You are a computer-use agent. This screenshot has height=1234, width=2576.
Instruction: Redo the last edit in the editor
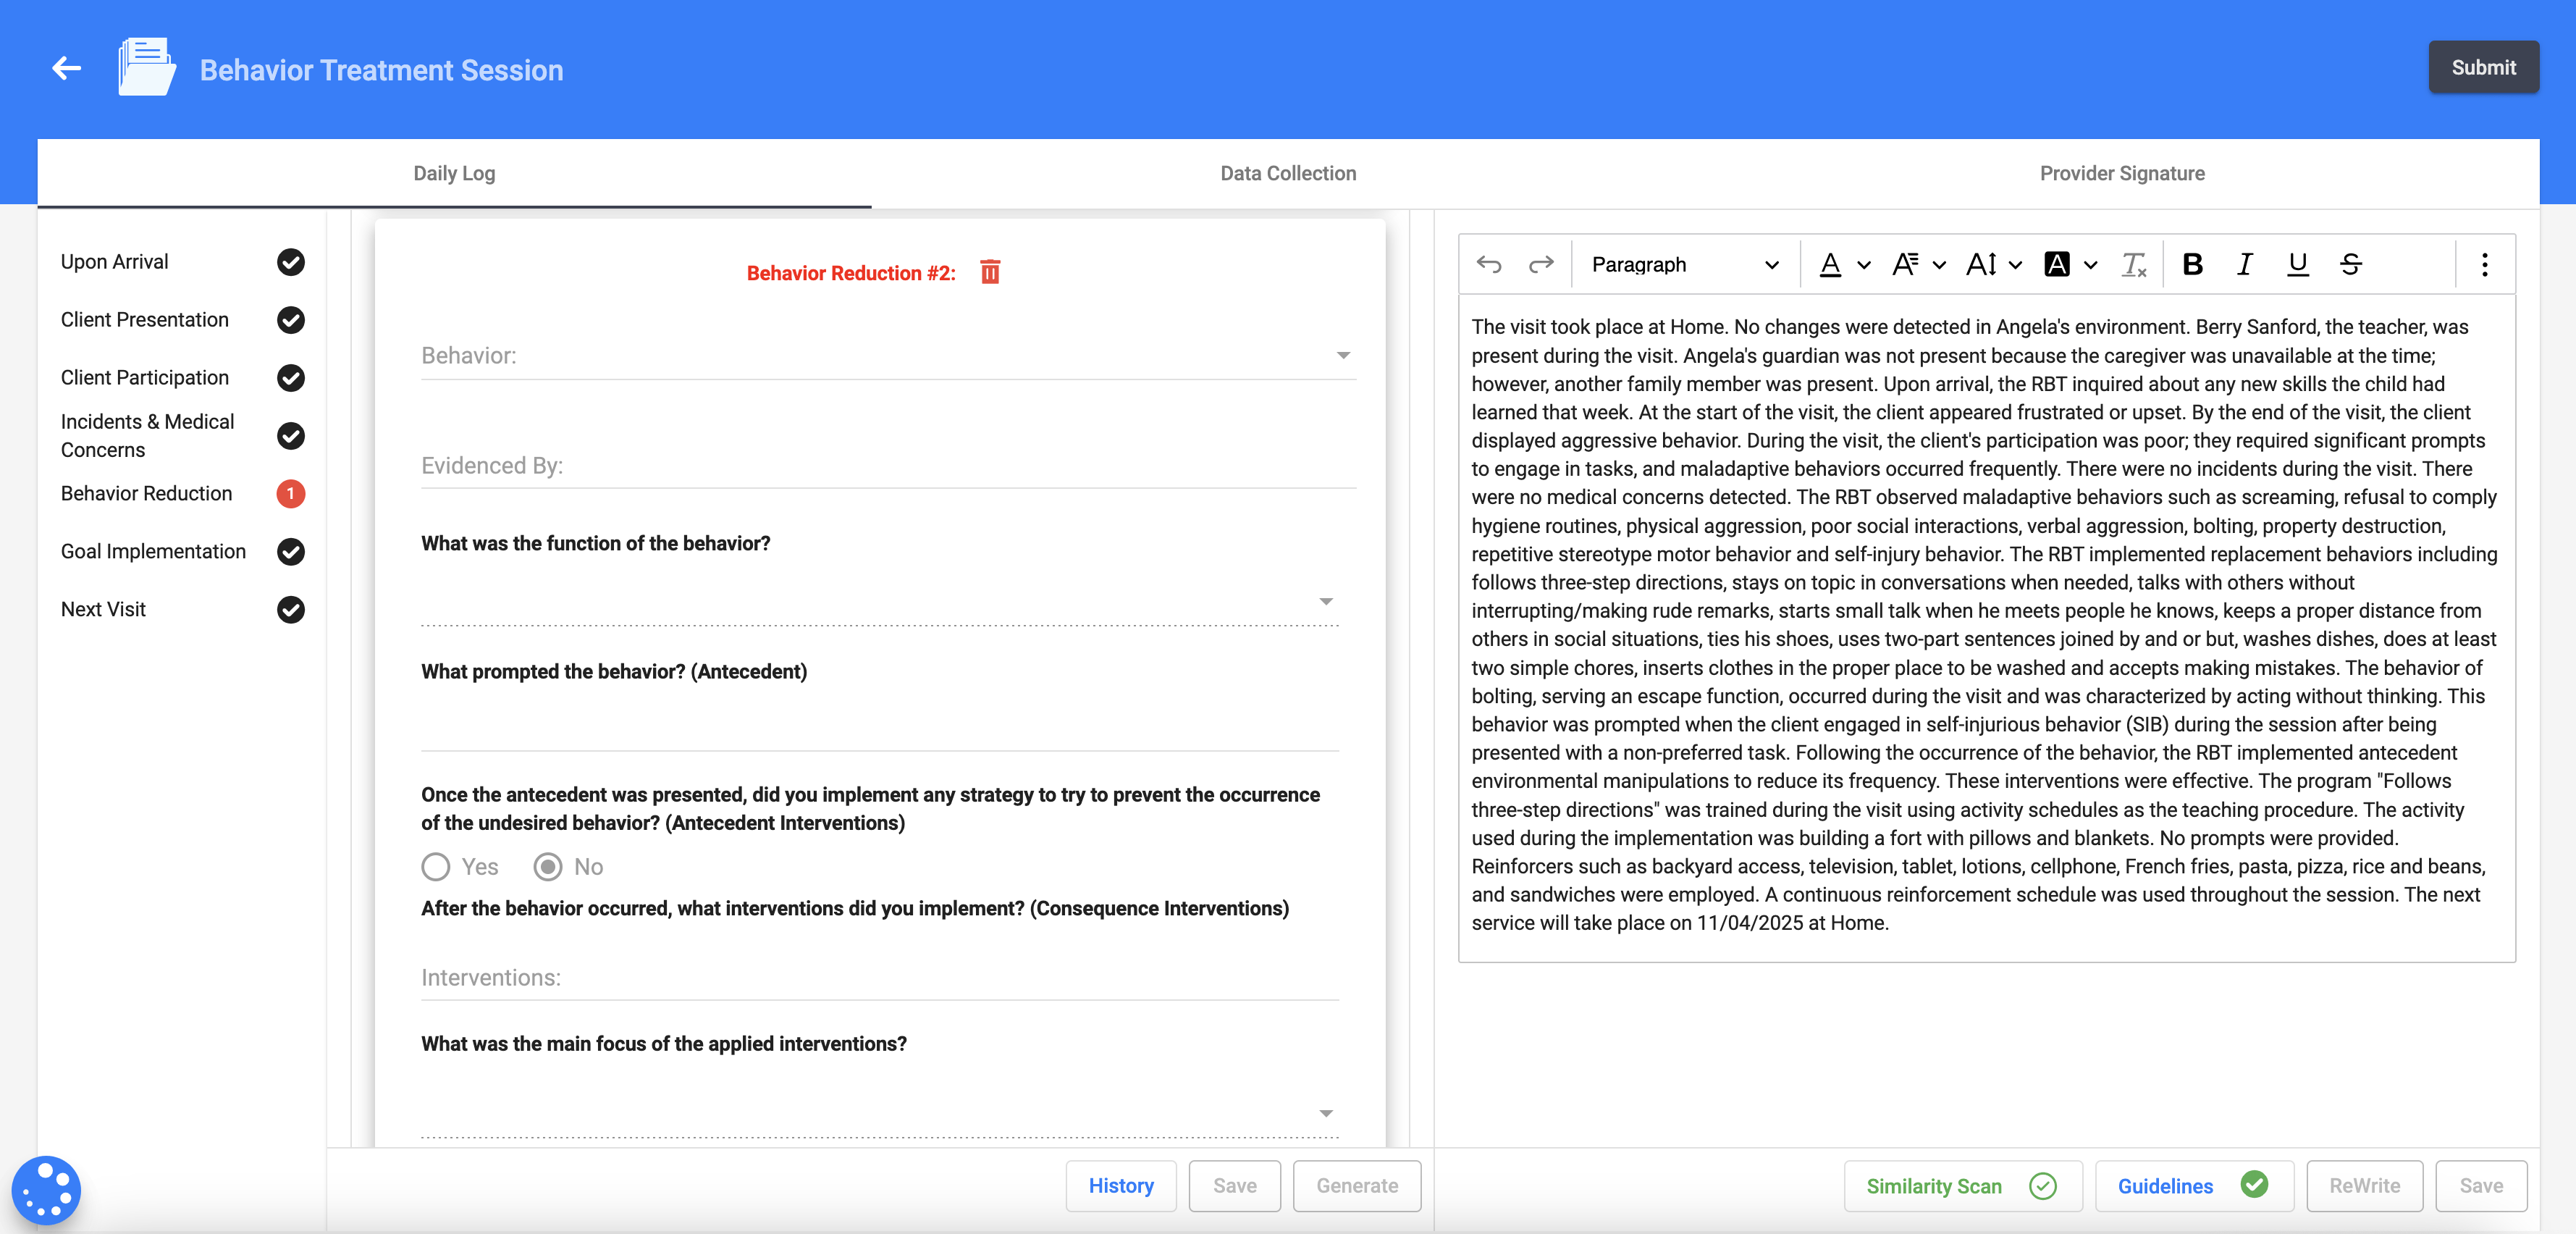click(x=1541, y=264)
